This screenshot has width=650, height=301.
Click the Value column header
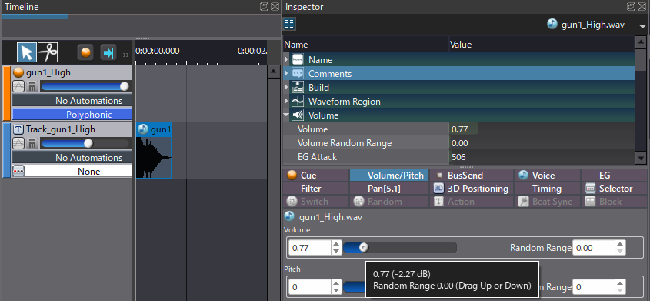click(542, 45)
